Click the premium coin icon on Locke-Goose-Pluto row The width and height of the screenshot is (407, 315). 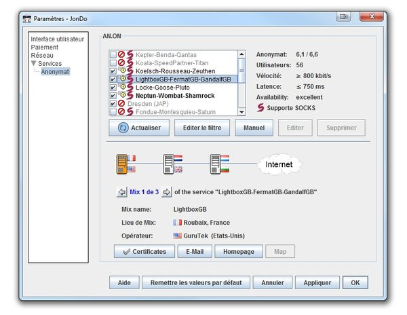point(122,87)
